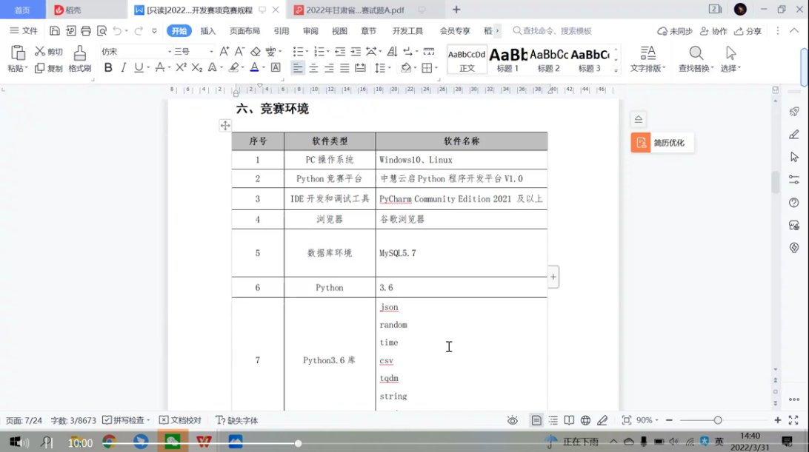809x452 pixels.
Task: Switch to the 审阅 ribbon tab
Action: (x=310, y=31)
